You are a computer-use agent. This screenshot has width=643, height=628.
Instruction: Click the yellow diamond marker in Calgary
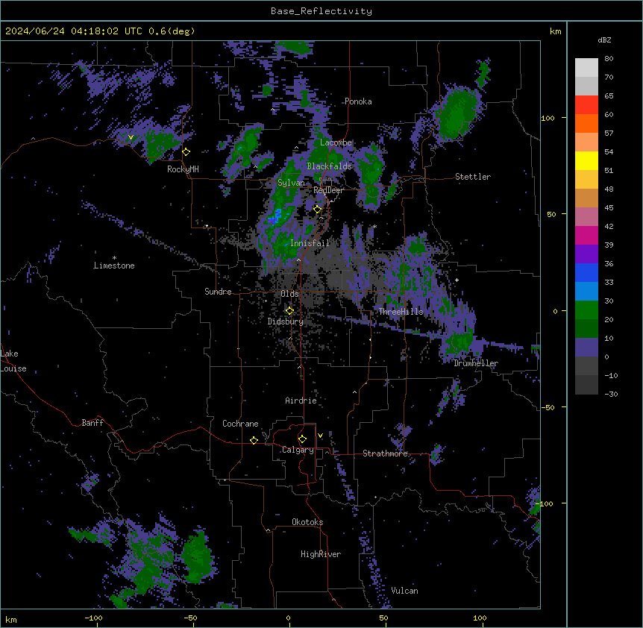pyautogui.click(x=302, y=439)
